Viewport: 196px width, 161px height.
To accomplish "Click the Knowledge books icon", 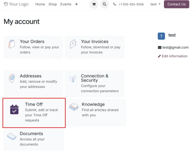I will [x=74, y=107].
